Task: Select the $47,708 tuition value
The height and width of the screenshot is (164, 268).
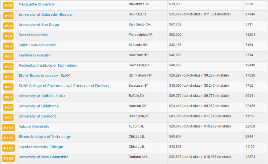Action: [175, 24]
